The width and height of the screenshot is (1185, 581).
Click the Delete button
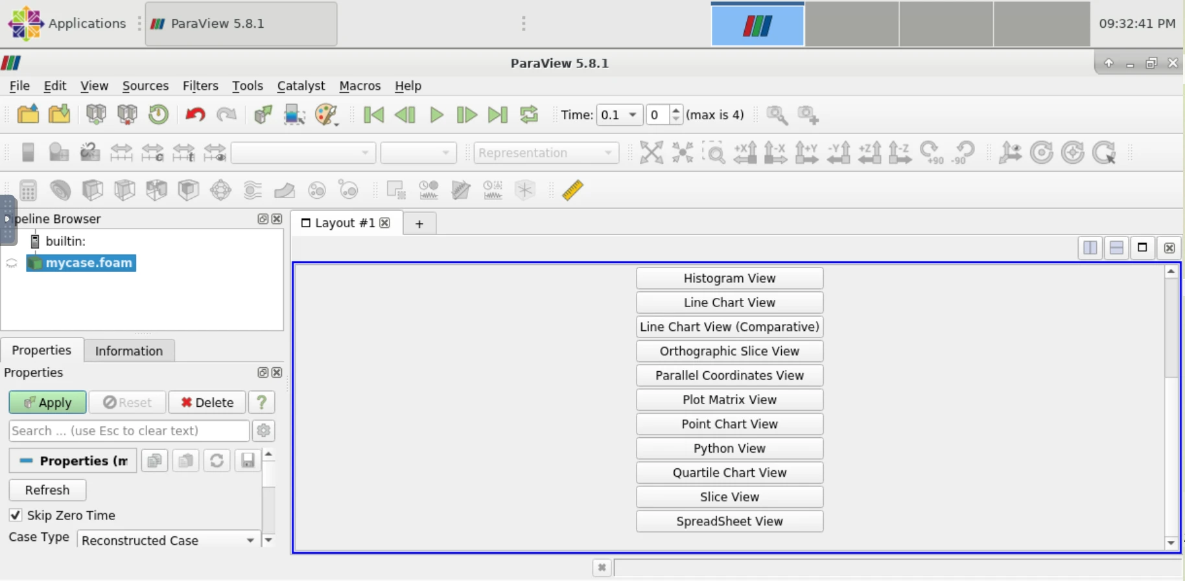[x=207, y=402]
